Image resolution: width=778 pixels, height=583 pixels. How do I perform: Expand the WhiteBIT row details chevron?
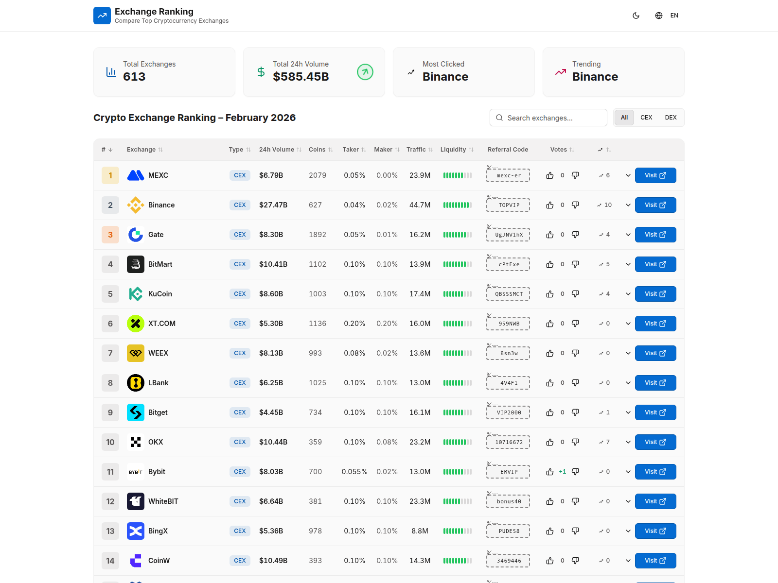coord(628,501)
